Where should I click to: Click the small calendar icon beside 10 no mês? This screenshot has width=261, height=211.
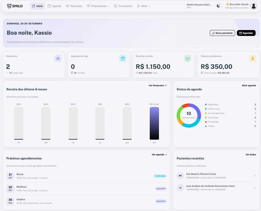72,73
